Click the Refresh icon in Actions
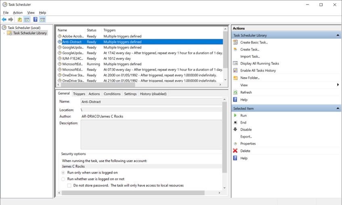The height and width of the screenshot is (205, 342). pyautogui.click(x=235, y=93)
